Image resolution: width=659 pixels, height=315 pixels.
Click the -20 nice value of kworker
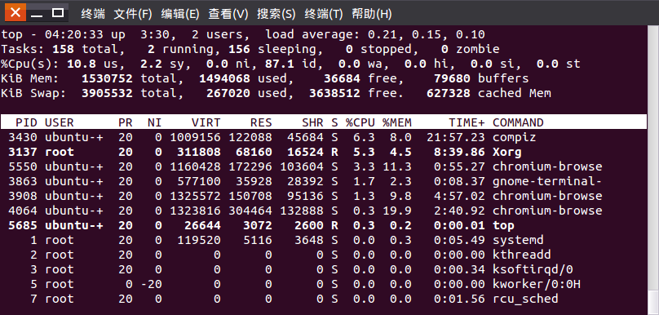pyautogui.click(x=151, y=284)
